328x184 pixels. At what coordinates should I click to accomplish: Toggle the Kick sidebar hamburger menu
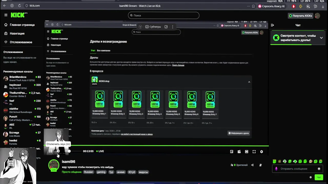[x=6, y=15]
